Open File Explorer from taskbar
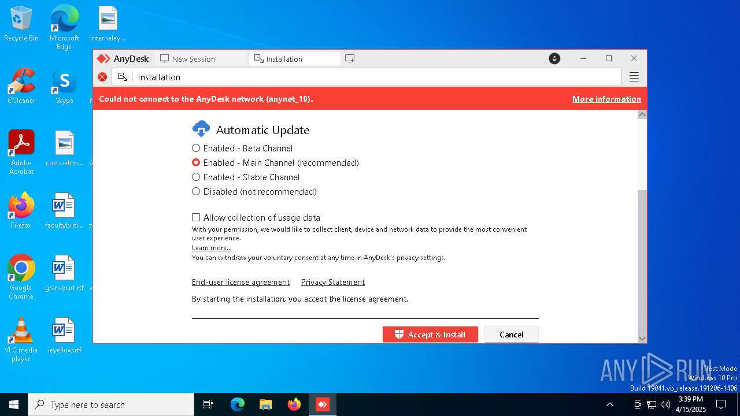The width and height of the screenshot is (740, 416). click(x=265, y=404)
